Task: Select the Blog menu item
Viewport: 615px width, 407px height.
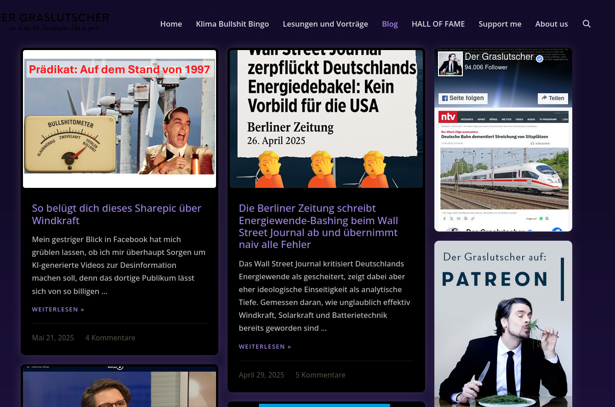Action: 390,24
